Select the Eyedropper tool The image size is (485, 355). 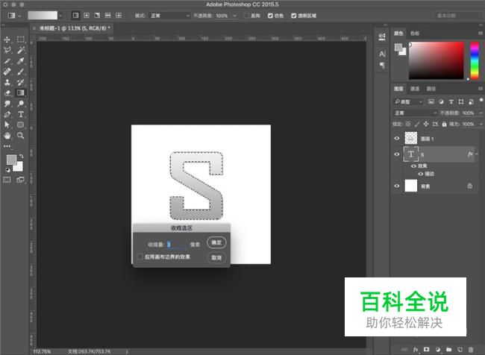pos(21,61)
